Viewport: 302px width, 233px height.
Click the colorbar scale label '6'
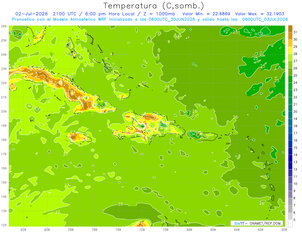click(294, 213)
